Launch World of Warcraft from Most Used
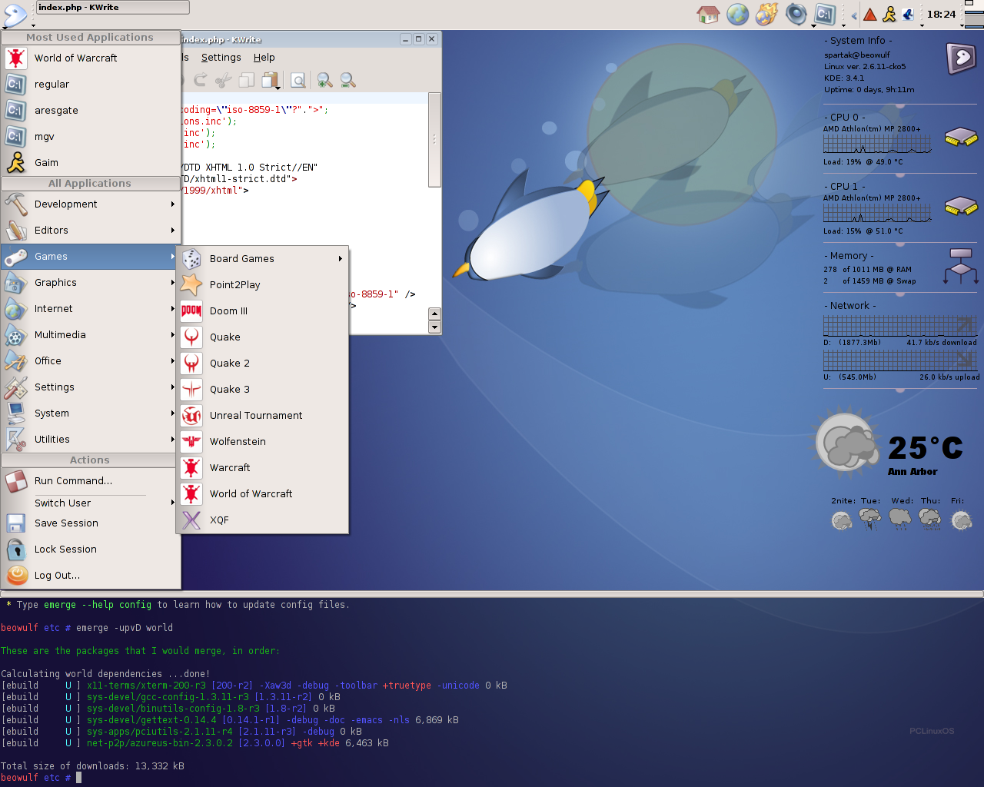The height and width of the screenshot is (787, 984). tap(91, 58)
